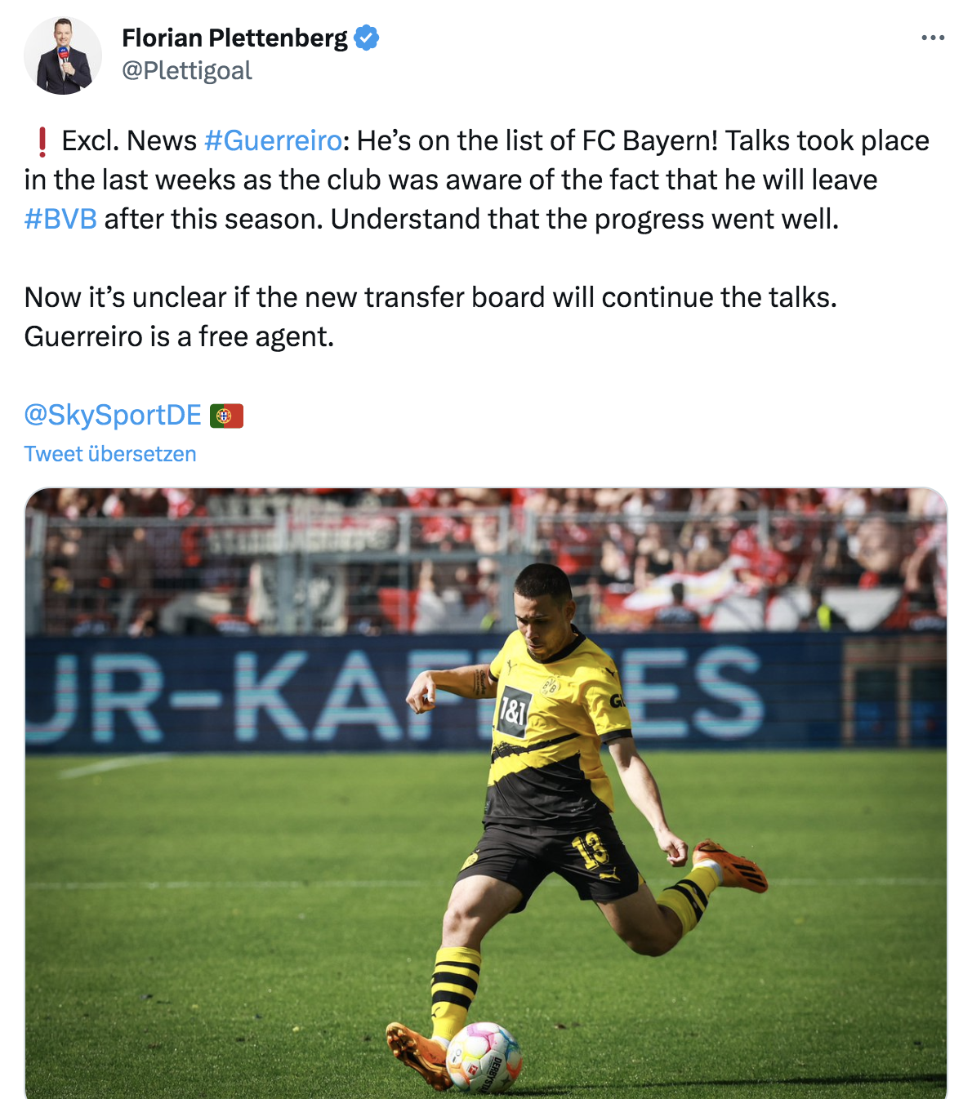Click the Portugal flag emoji
972x1099 pixels.
[x=226, y=416]
